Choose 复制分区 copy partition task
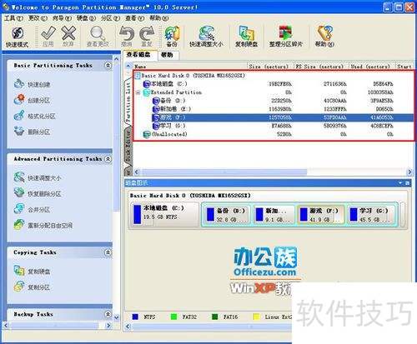The width and height of the screenshot is (417, 344). pos(33,287)
